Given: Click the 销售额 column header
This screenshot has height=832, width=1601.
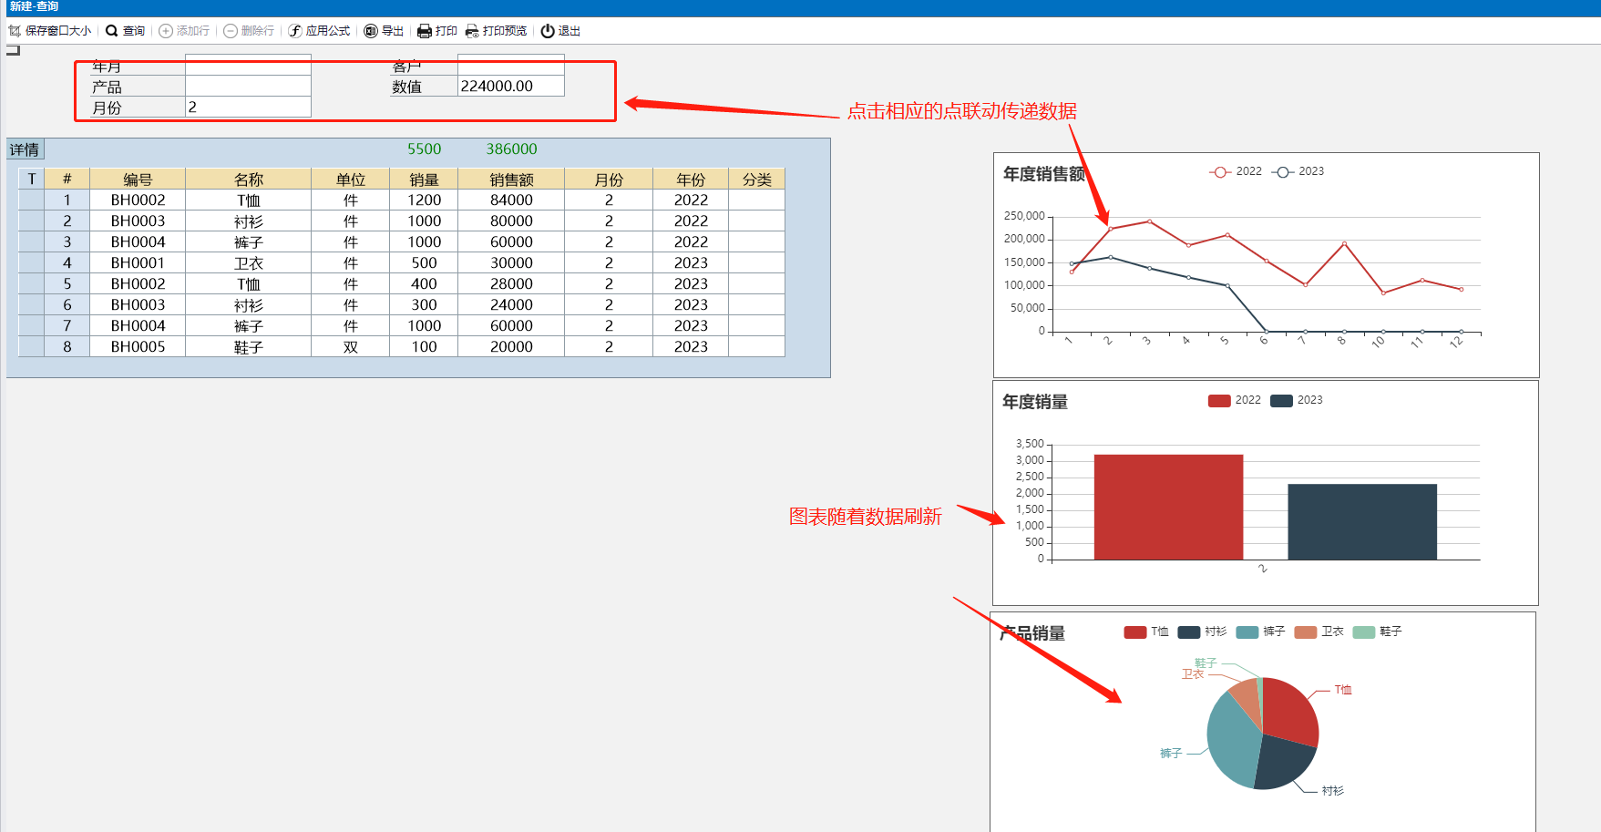Looking at the screenshot, I should pyautogui.click(x=511, y=180).
